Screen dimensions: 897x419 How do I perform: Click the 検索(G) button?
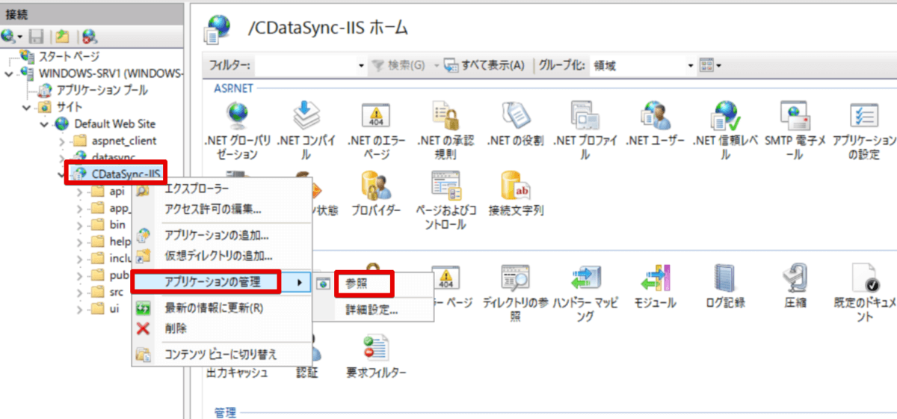[x=399, y=66]
